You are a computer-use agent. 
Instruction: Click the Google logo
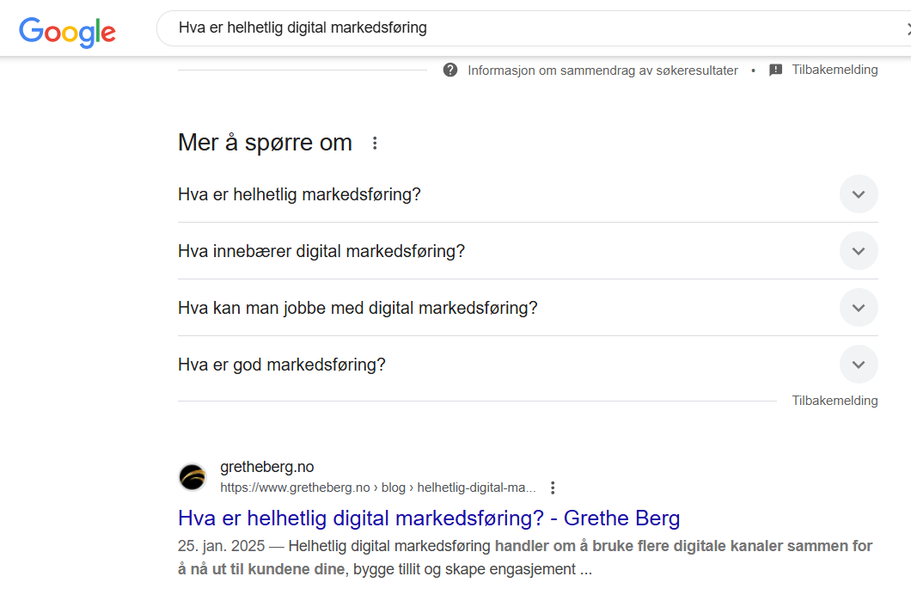click(x=67, y=31)
